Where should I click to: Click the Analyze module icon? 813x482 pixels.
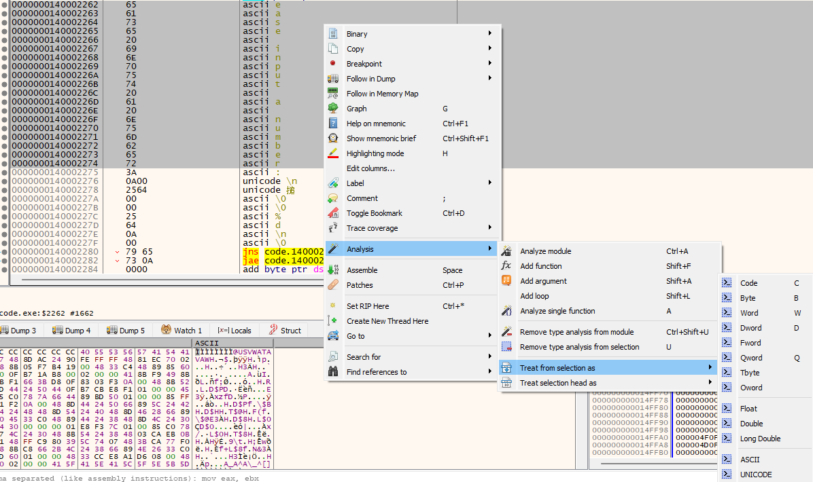point(506,251)
